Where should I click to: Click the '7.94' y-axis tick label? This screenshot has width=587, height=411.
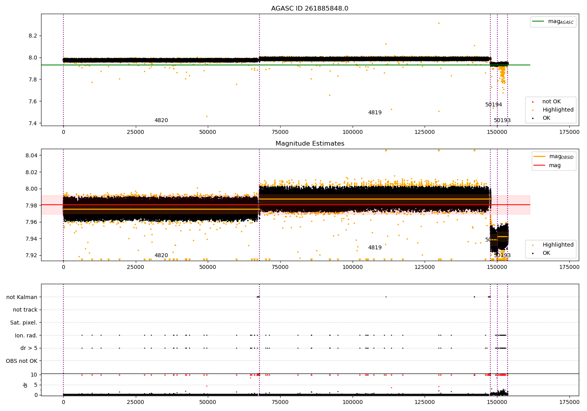(x=31, y=239)
